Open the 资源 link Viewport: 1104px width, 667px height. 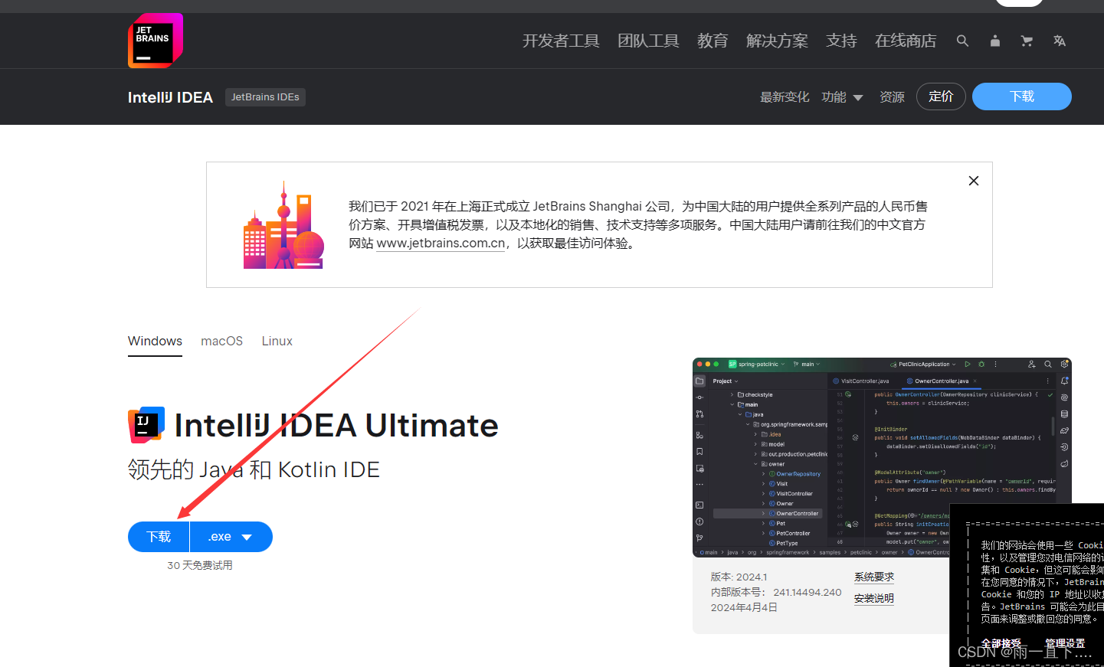tap(892, 97)
